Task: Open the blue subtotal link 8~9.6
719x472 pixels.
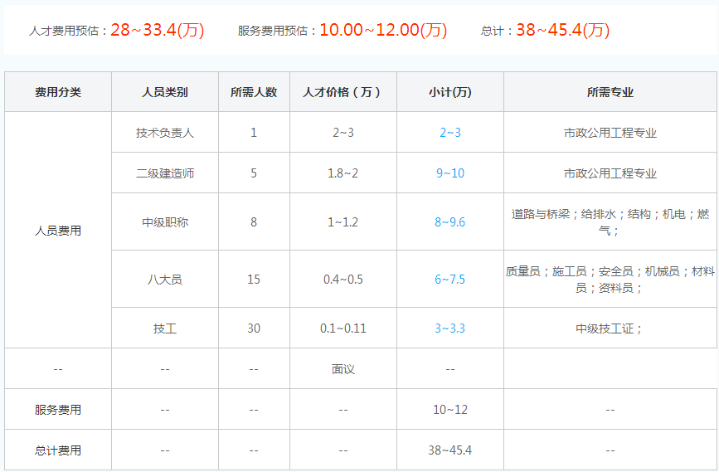Action: pyautogui.click(x=450, y=222)
